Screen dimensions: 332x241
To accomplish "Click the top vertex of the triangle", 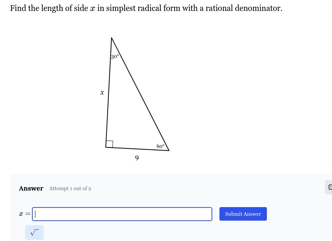I will (x=111, y=38).
